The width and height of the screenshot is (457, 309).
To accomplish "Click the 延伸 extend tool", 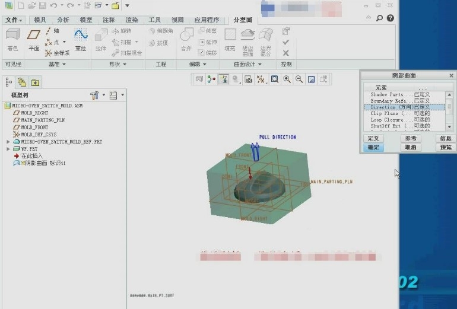I will point(208,42).
